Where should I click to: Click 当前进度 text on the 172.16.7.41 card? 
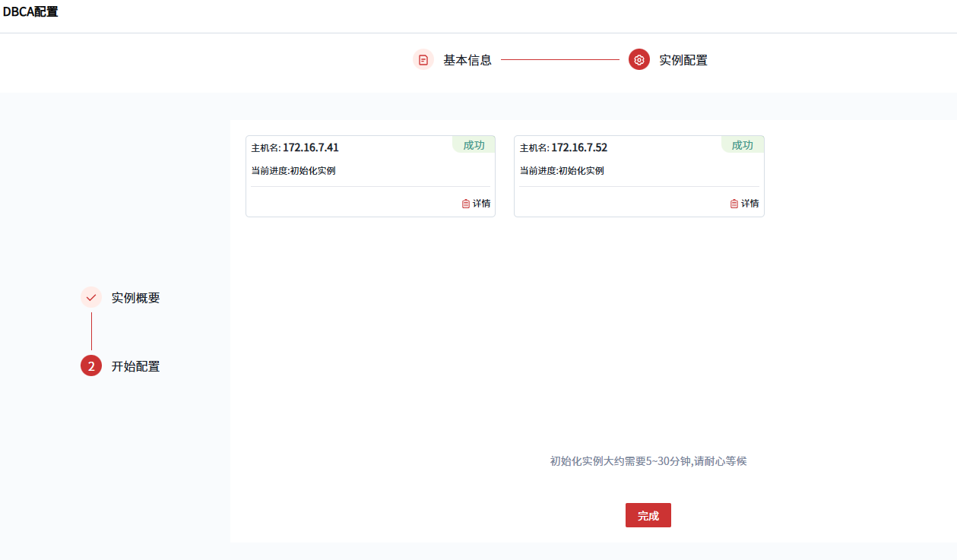tap(293, 171)
